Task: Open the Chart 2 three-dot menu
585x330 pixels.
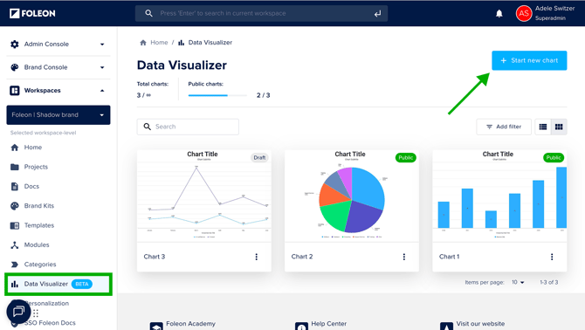Action: tap(404, 257)
